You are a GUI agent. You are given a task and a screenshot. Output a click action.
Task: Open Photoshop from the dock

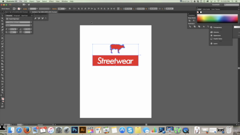(75, 130)
